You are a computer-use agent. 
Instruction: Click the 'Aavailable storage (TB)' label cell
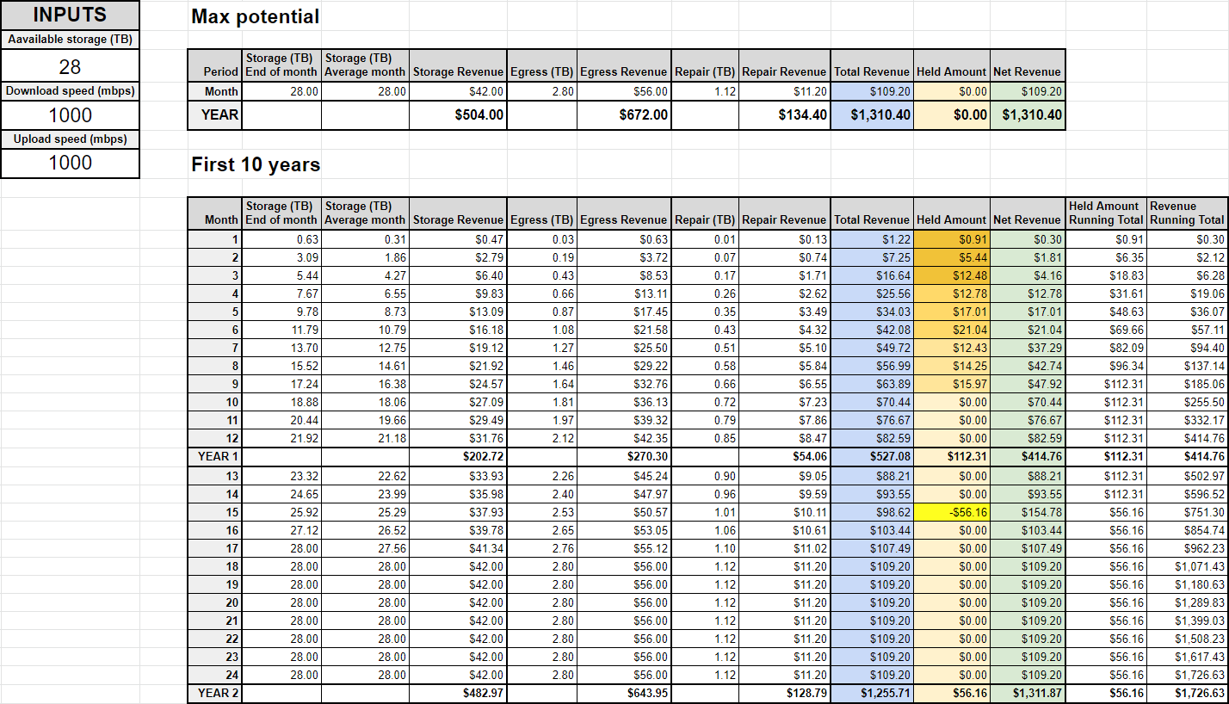pos(70,39)
